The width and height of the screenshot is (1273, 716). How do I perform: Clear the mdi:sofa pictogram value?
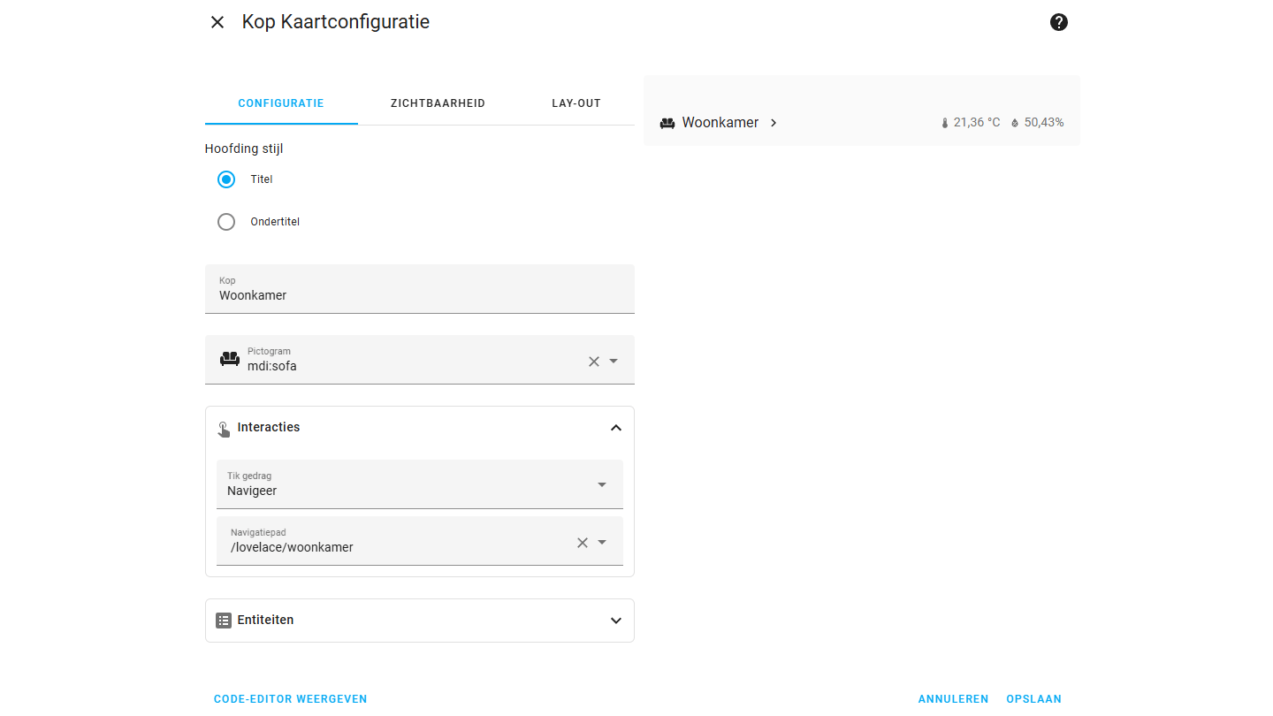tap(594, 361)
